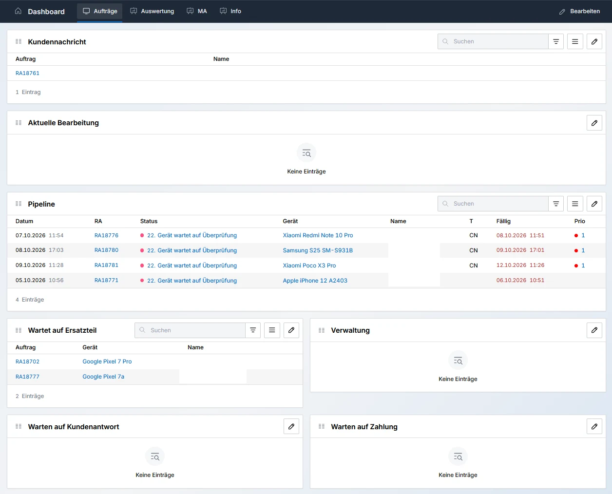
Task: Open Apple iPhone 12 A2403 device link
Action: [x=315, y=281]
